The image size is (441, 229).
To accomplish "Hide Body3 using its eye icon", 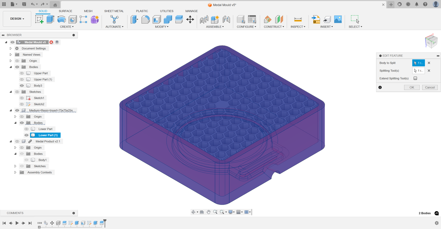I will [x=22, y=85].
